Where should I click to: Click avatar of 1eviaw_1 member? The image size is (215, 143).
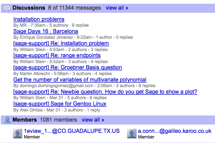pyautogui.click(x=17, y=134)
